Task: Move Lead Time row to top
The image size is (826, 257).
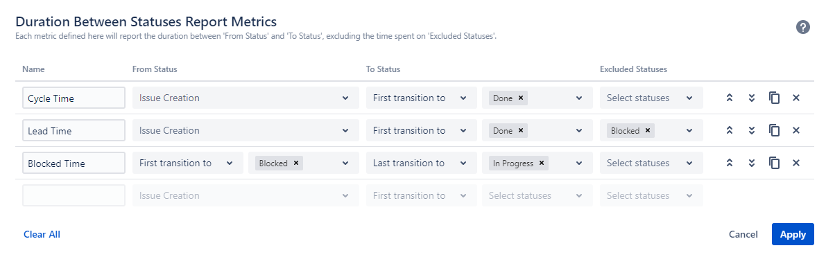Action: (x=730, y=131)
